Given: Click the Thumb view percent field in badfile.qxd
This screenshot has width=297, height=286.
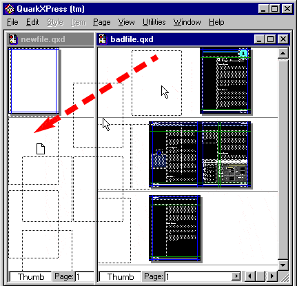Looking at the screenshot, I should (x=120, y=277).
